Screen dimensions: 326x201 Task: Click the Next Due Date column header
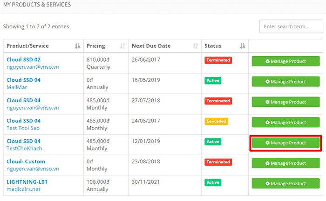coord(165,46)
